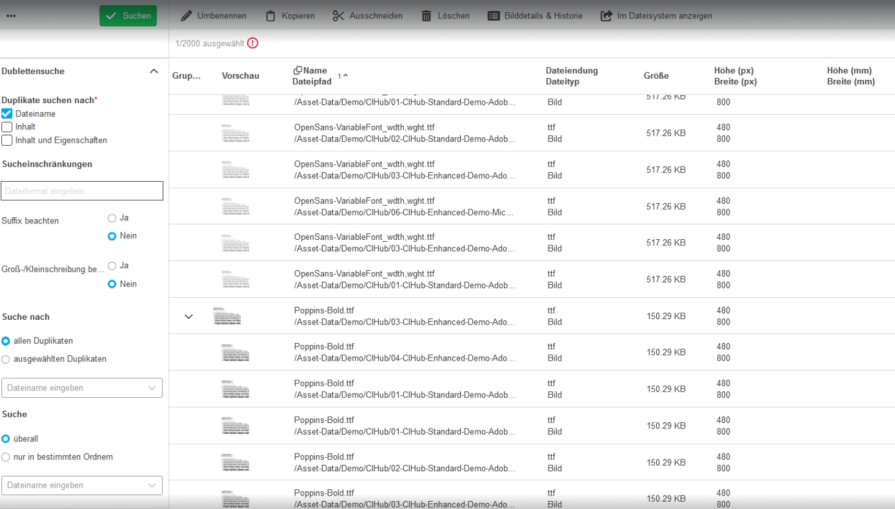The height and width of the screenshot is (509, 895).
Task: Click the Ausschneiden scissors icon
Action: coord(338,16)
